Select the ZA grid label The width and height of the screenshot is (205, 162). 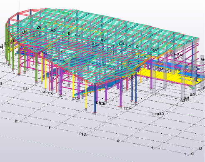[39, 27]
